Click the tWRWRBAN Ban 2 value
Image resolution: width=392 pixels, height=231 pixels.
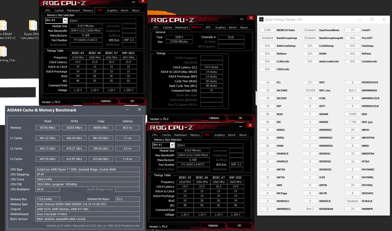click(x=353, y=90)
